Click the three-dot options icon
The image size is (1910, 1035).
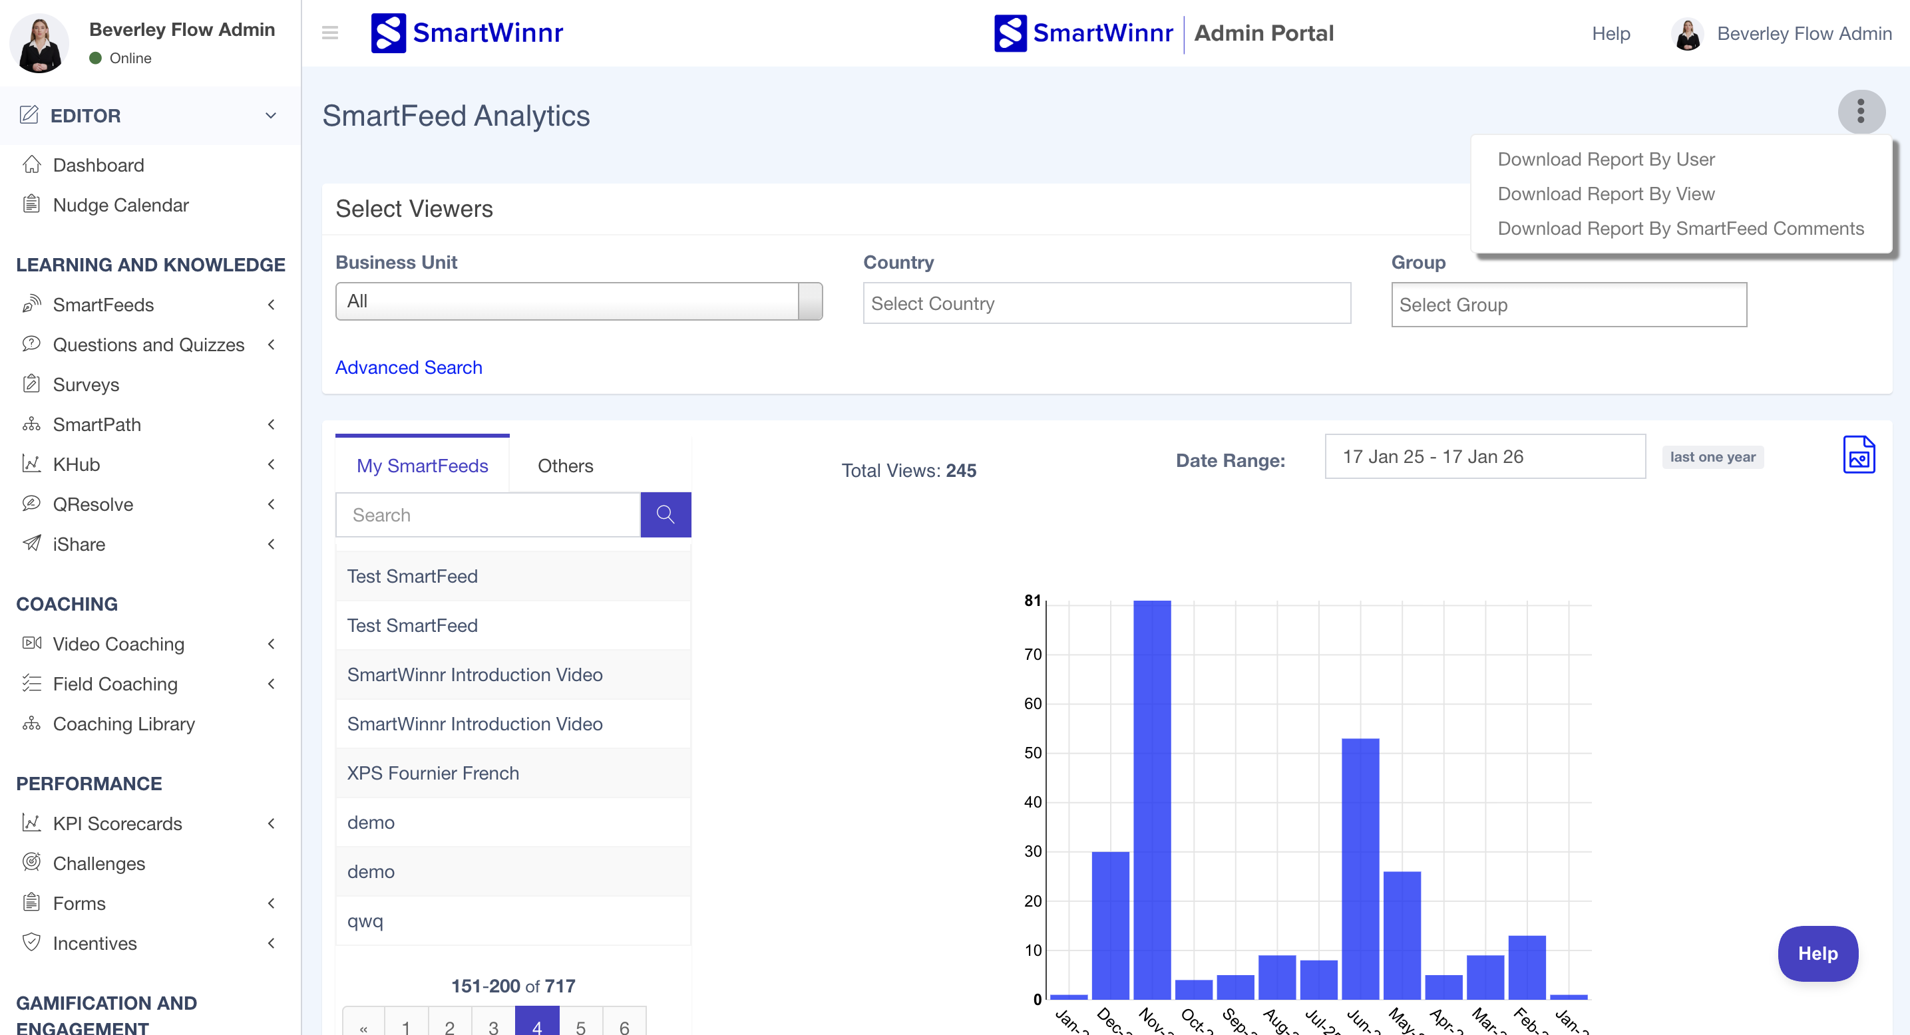click(1860, 112)
